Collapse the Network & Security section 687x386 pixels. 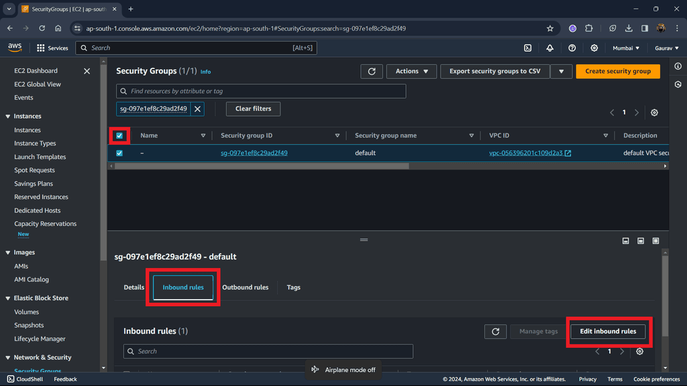(8, 358)
